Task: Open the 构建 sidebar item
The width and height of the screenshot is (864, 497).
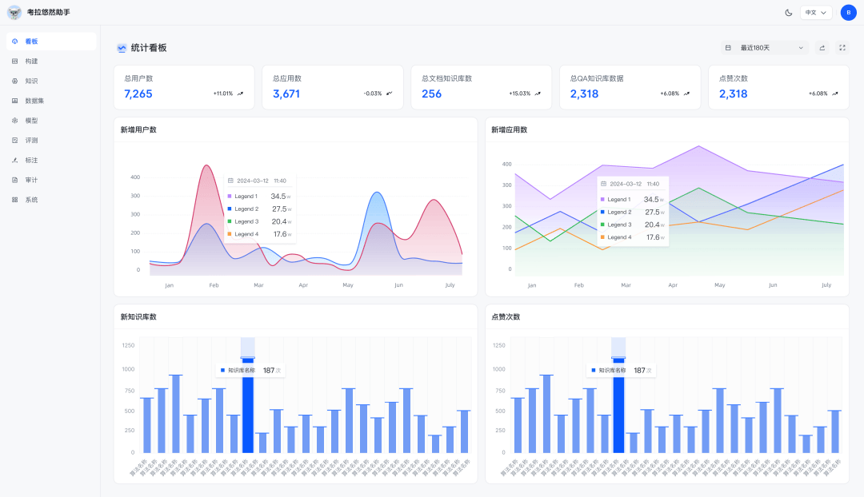Action: 31,61
